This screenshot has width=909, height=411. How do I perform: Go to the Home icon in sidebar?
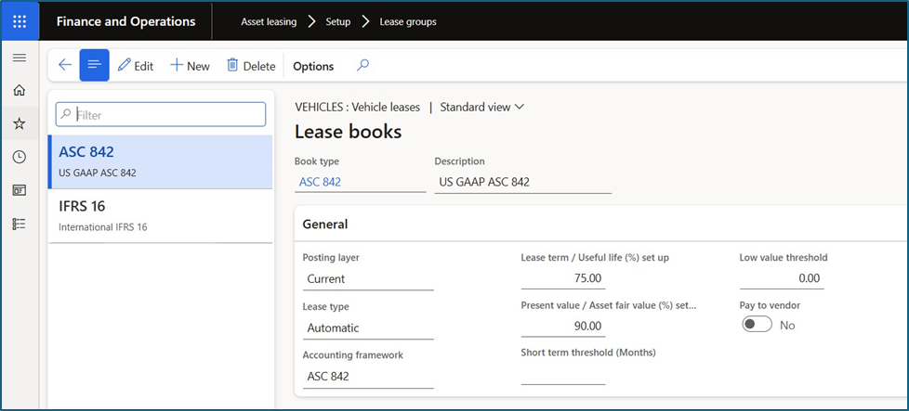pos(19,91)
